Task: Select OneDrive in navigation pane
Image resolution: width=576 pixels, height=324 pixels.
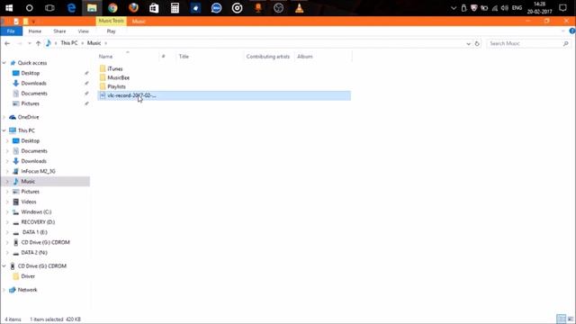Action: (x=28, y=117)
